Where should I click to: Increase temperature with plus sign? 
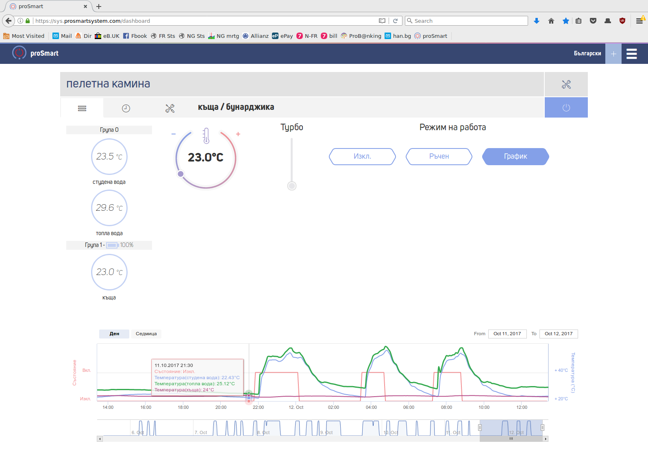click(x=238, y=134)
